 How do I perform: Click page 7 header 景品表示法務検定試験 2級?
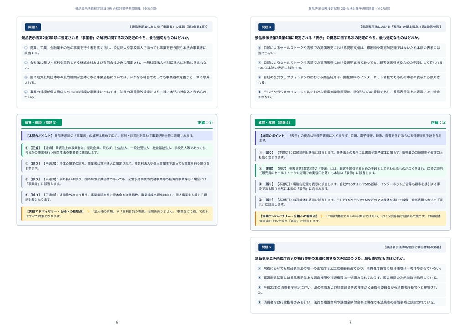tap(350, 9)
